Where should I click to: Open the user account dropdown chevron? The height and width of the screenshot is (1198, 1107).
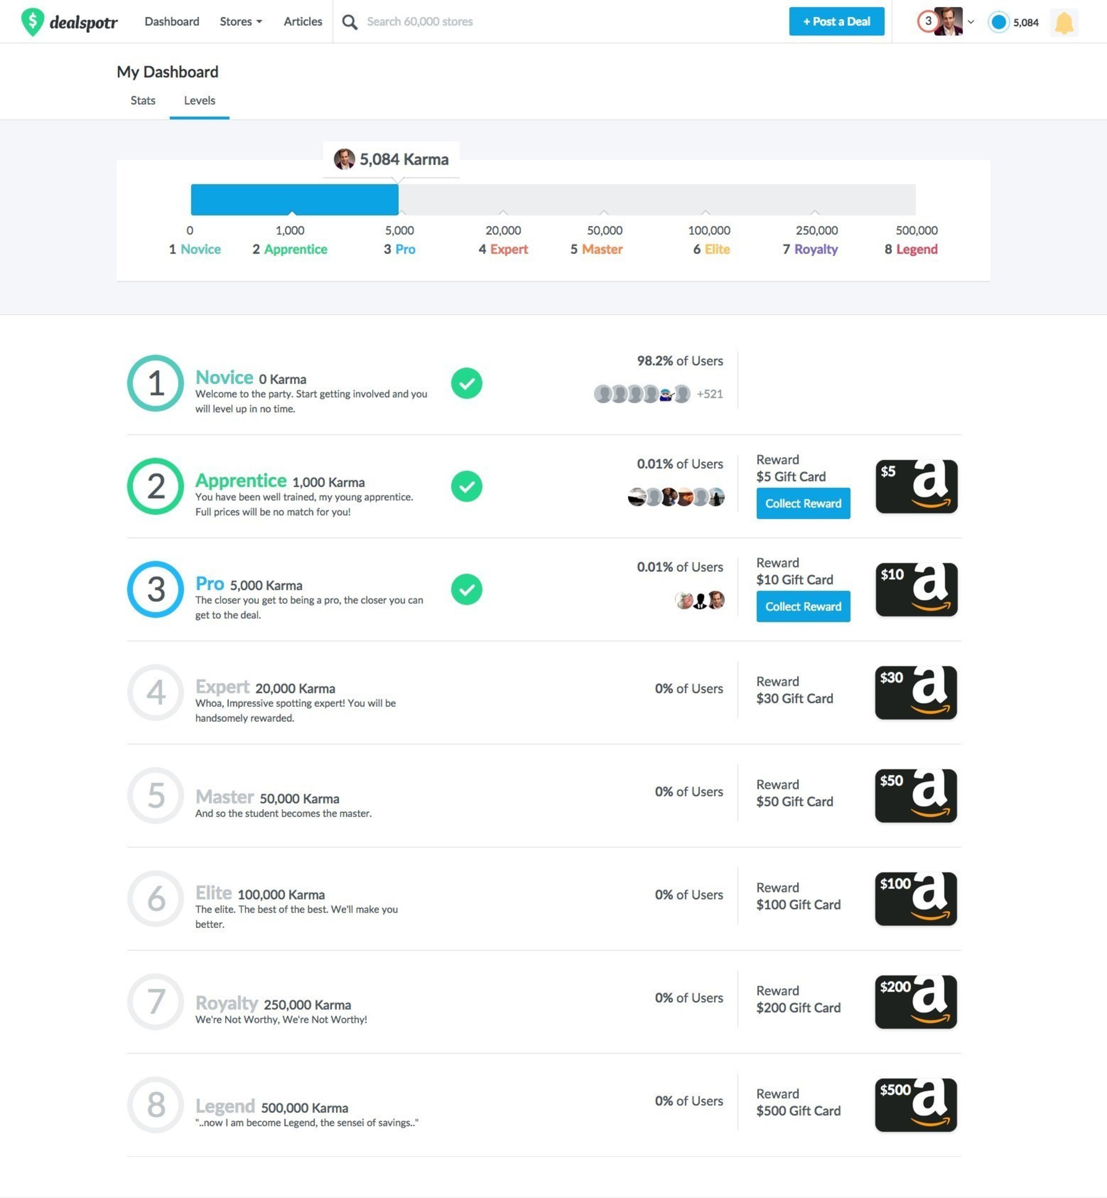click(x=971, y=22)
